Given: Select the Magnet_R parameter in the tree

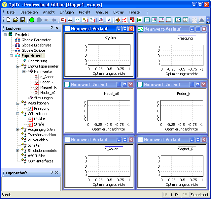Looking at the screenshot, I should [x=48, y=87].
